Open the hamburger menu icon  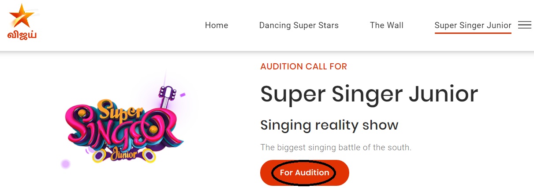[x=524, y=25]
